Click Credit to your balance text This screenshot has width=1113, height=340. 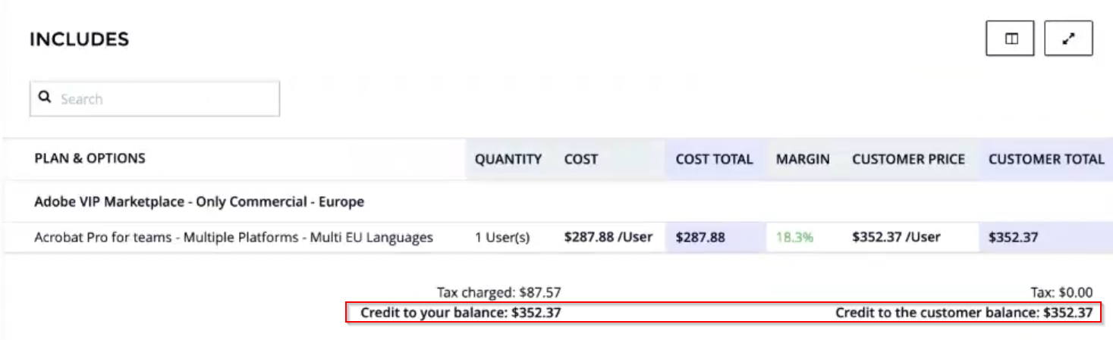461,312
